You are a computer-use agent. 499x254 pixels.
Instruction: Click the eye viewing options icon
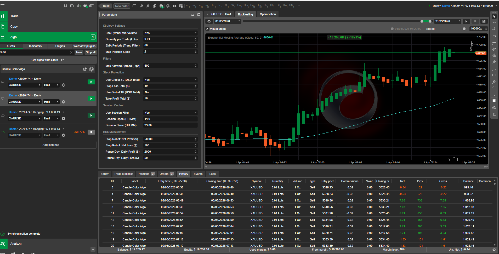pyautogui.click(x=174, y=6)
